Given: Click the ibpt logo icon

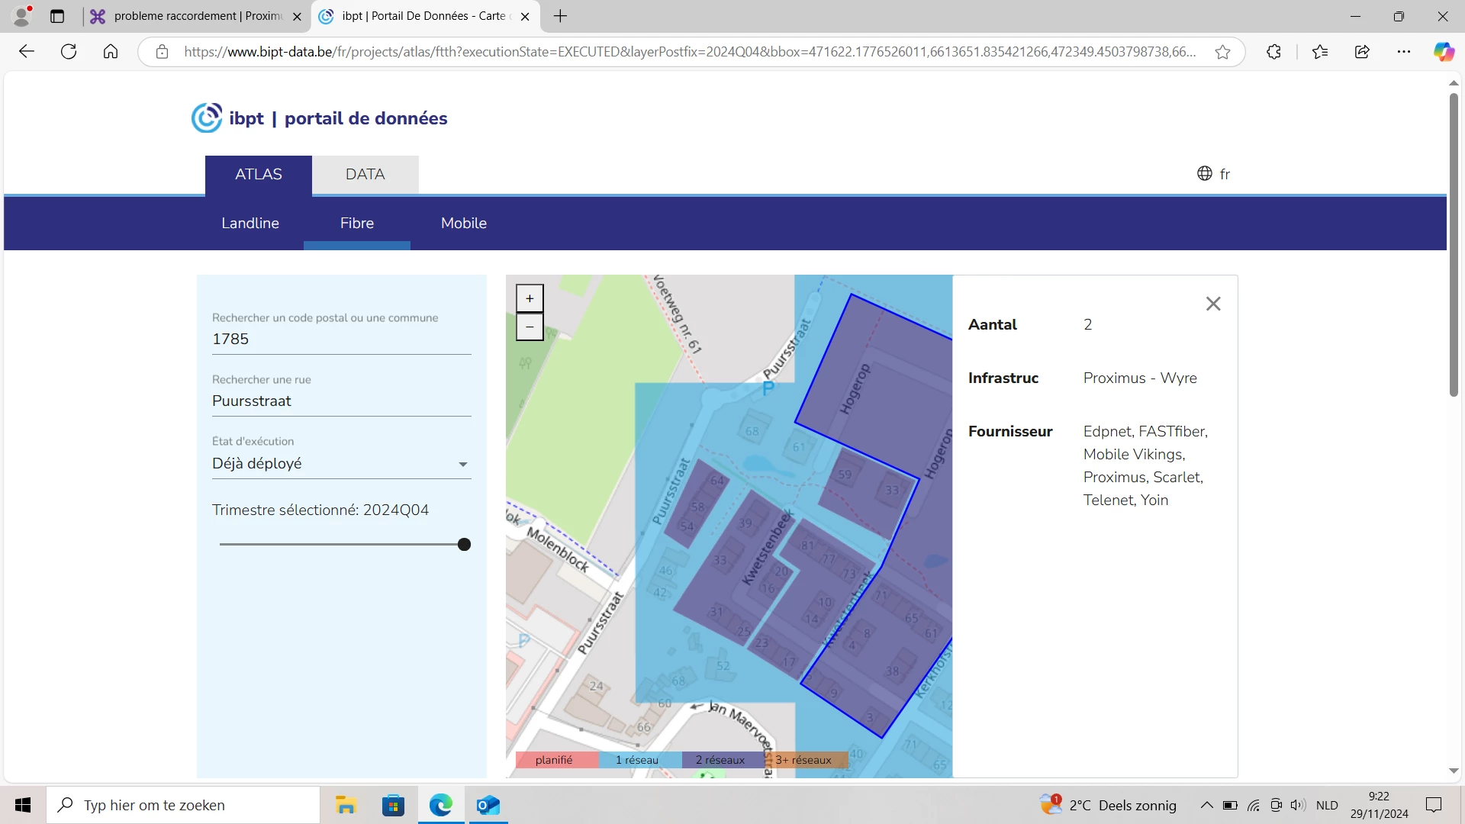Looking at the screenshot, I should click(207, 118).
